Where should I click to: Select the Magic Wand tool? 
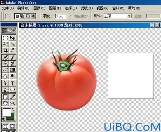click(13, 44)
